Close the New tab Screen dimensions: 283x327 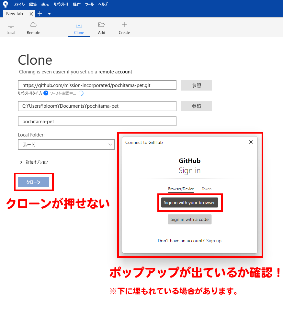[x=31, y=14]
